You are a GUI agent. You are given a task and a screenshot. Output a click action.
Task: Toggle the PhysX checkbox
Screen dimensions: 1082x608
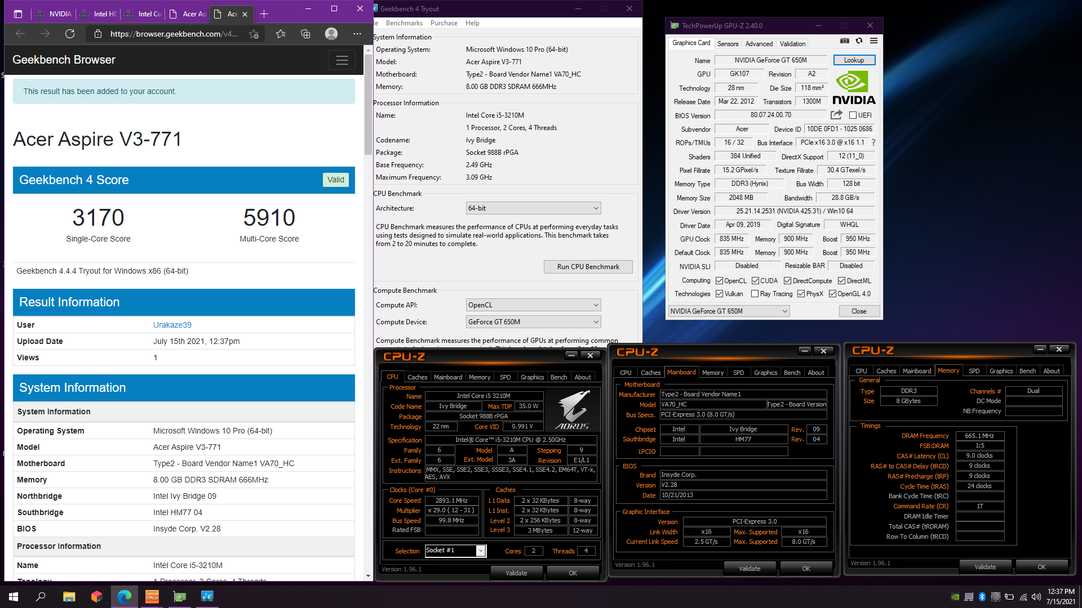[x=801, y=294]
